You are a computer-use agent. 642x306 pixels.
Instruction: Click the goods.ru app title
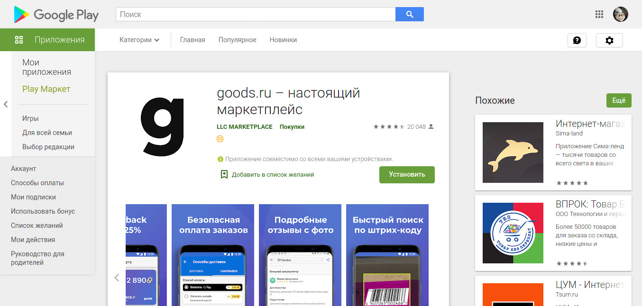coord(288,101)
